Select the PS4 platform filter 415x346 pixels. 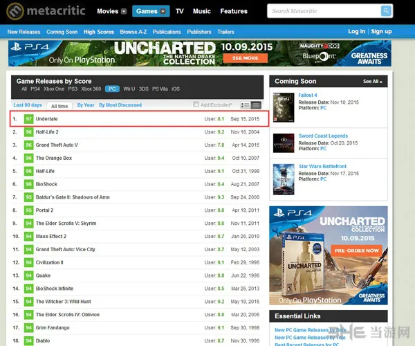pyautogui.click(x=35, y=89)
